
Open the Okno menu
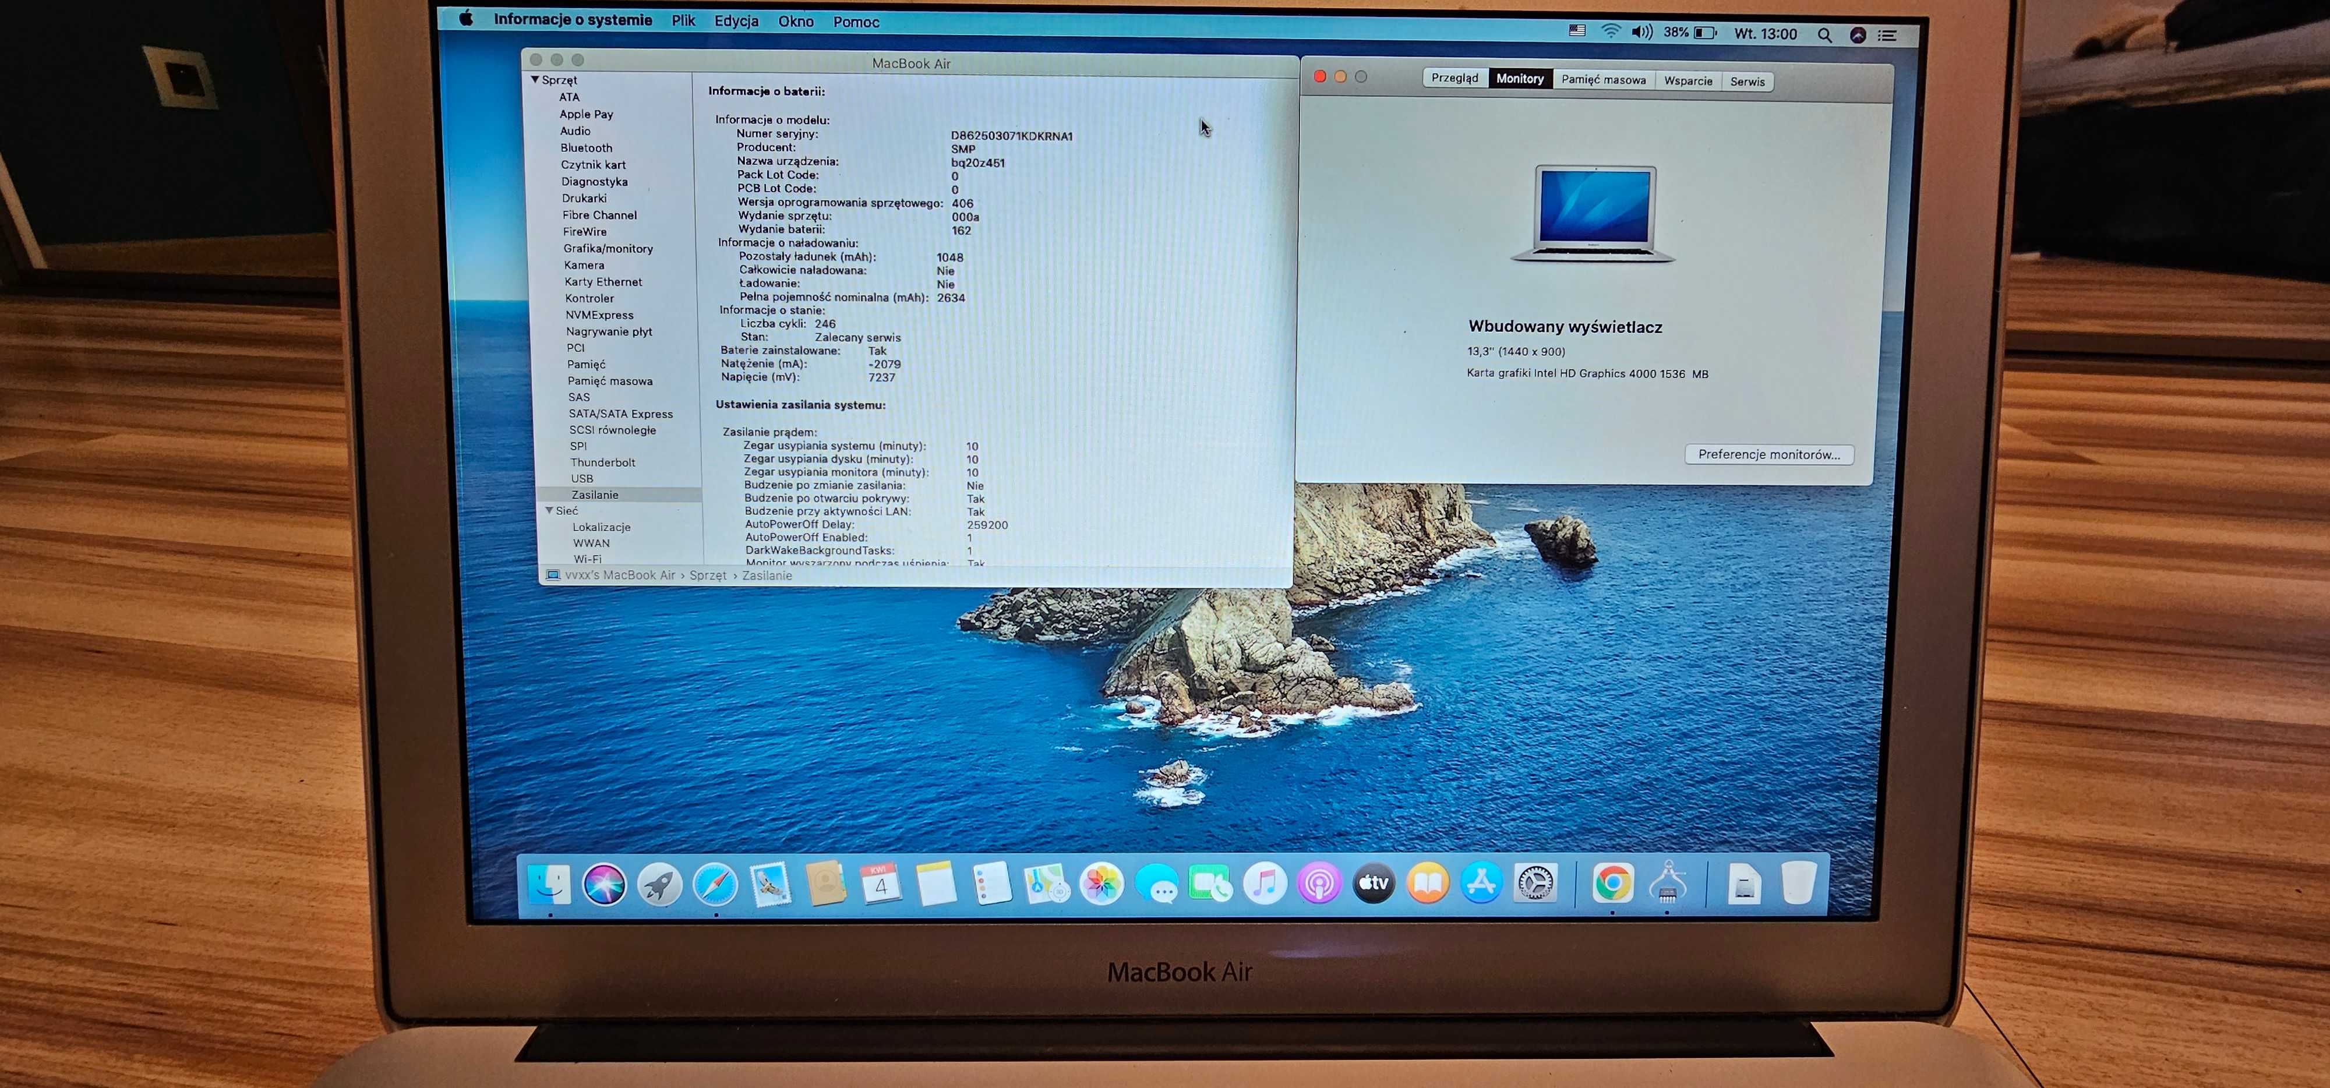796,22
